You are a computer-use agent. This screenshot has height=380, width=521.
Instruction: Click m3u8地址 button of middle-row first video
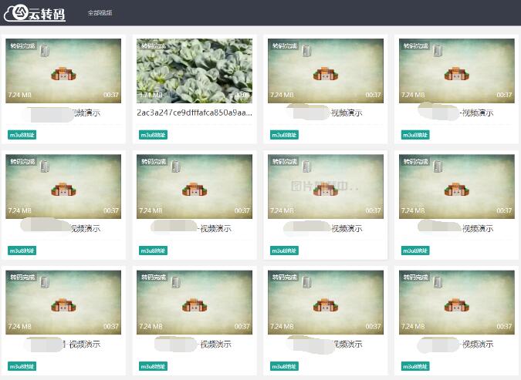coord(22,251)
